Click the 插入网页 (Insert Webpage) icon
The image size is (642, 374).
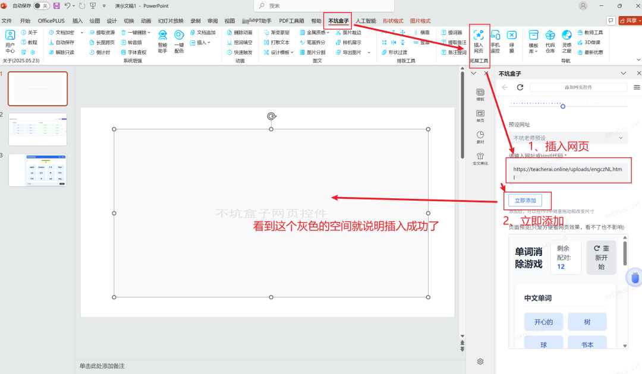coord(478,40)
